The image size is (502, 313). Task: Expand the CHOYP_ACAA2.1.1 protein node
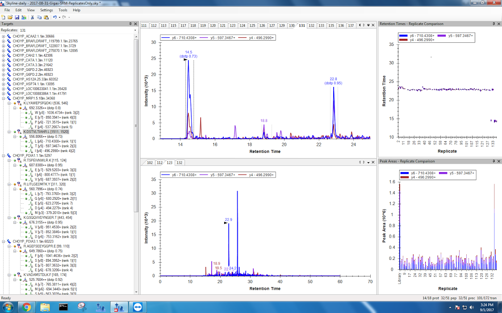coord(4,36)
